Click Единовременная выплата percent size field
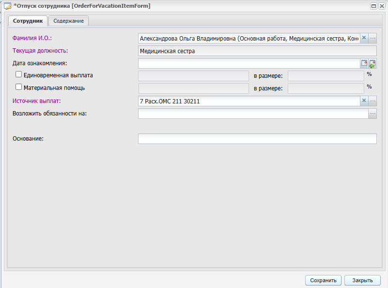This screenshot has width=388, height=288. [x=326, y=76]
